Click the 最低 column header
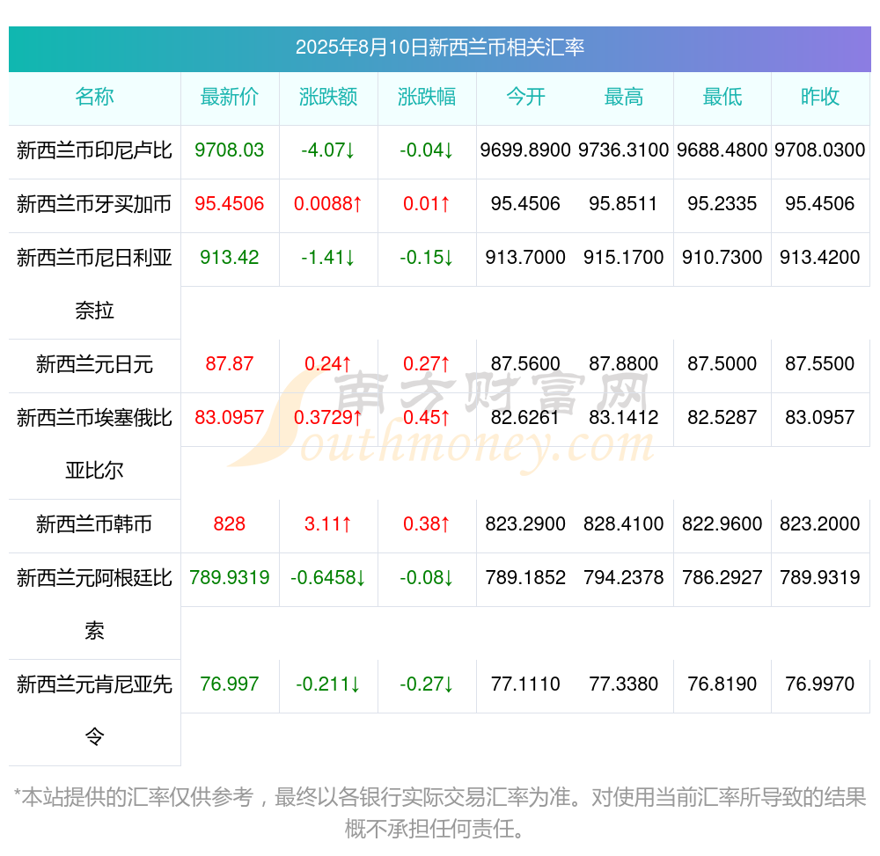 (722, 97)
